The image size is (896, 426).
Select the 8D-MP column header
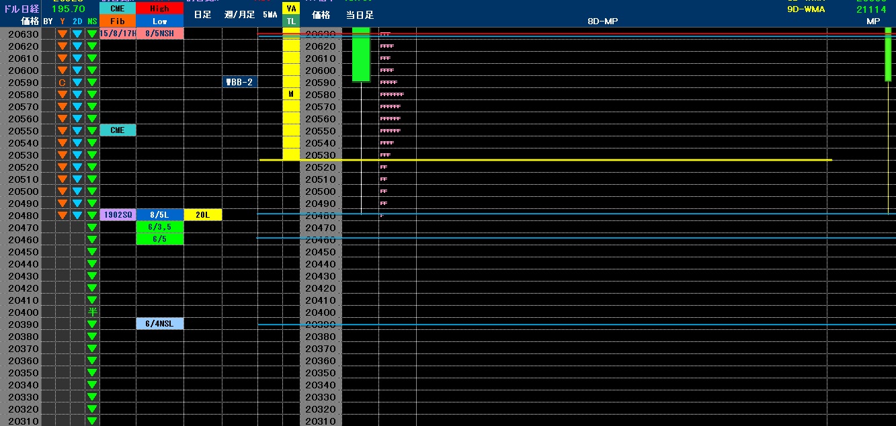click(x=602, y=22)
